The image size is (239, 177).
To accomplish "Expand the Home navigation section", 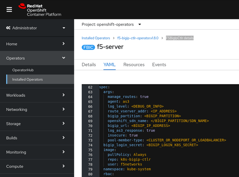I will click(x=37, y=44).
